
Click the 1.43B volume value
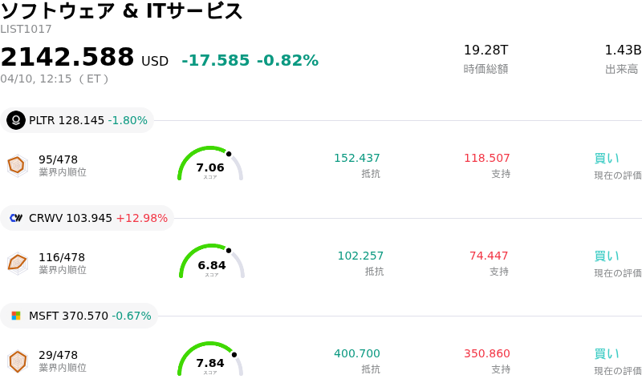(623, 50)
